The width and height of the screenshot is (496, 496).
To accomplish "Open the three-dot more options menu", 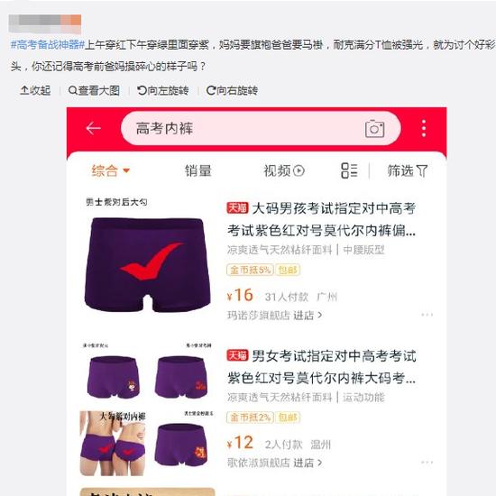I will pyautogui.click(x=424, y=128).
